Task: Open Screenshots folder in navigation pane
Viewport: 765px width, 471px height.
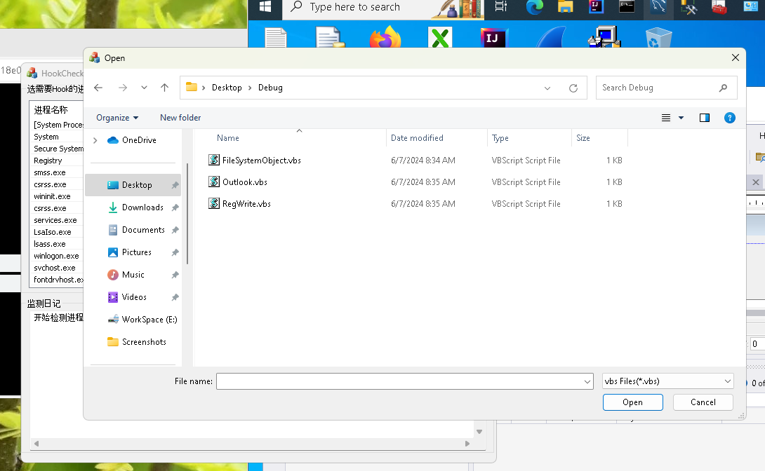Action: coord(144,342)
